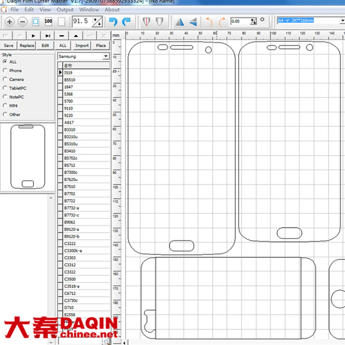Viewport: 345px width, 345px height.
Task: Open the Output menu
Action: 65,10
